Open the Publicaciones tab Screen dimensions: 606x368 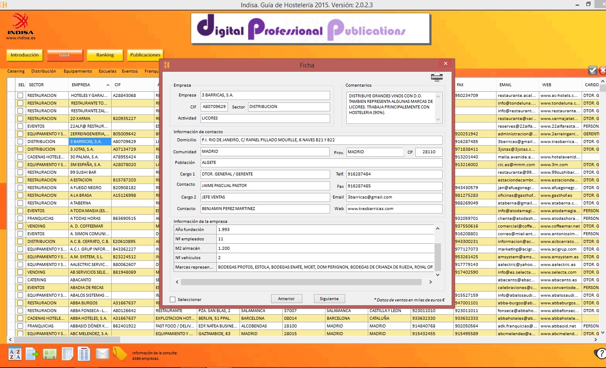click(x=145, y=55)
